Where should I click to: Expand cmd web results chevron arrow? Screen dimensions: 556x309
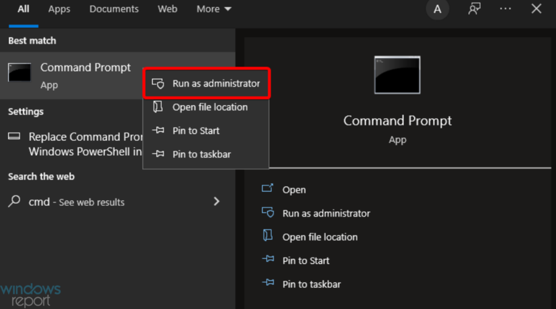coord(216,201)
